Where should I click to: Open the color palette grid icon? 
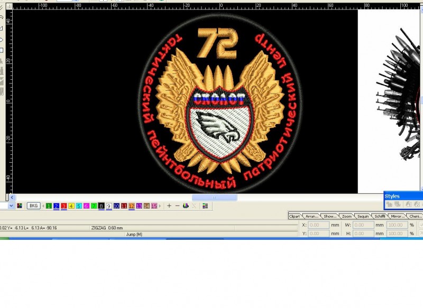(20, 206)
